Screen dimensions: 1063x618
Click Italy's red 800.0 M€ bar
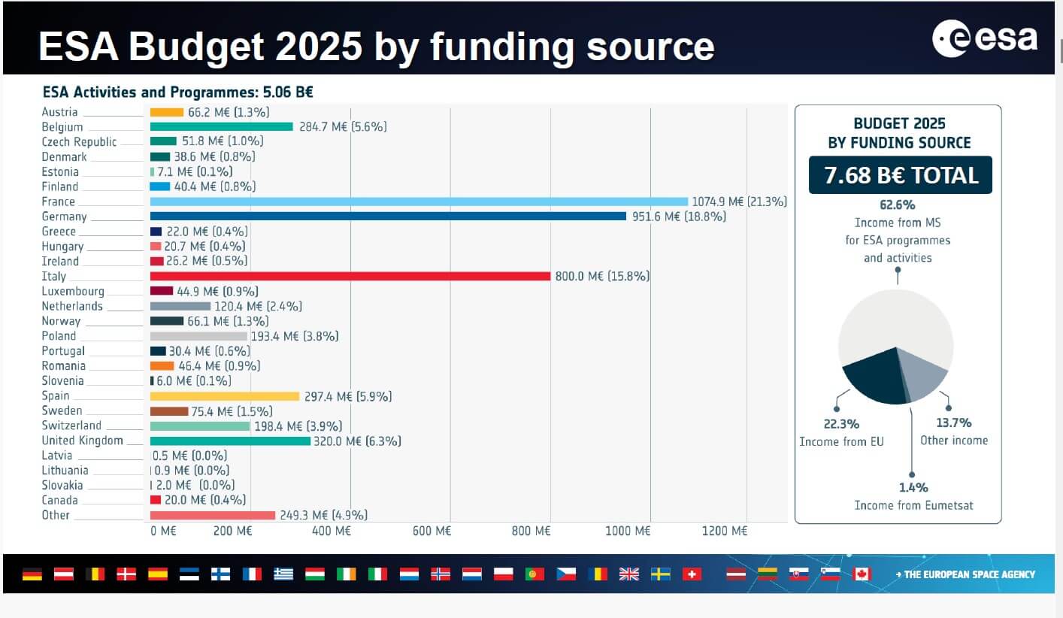(350, 277)
